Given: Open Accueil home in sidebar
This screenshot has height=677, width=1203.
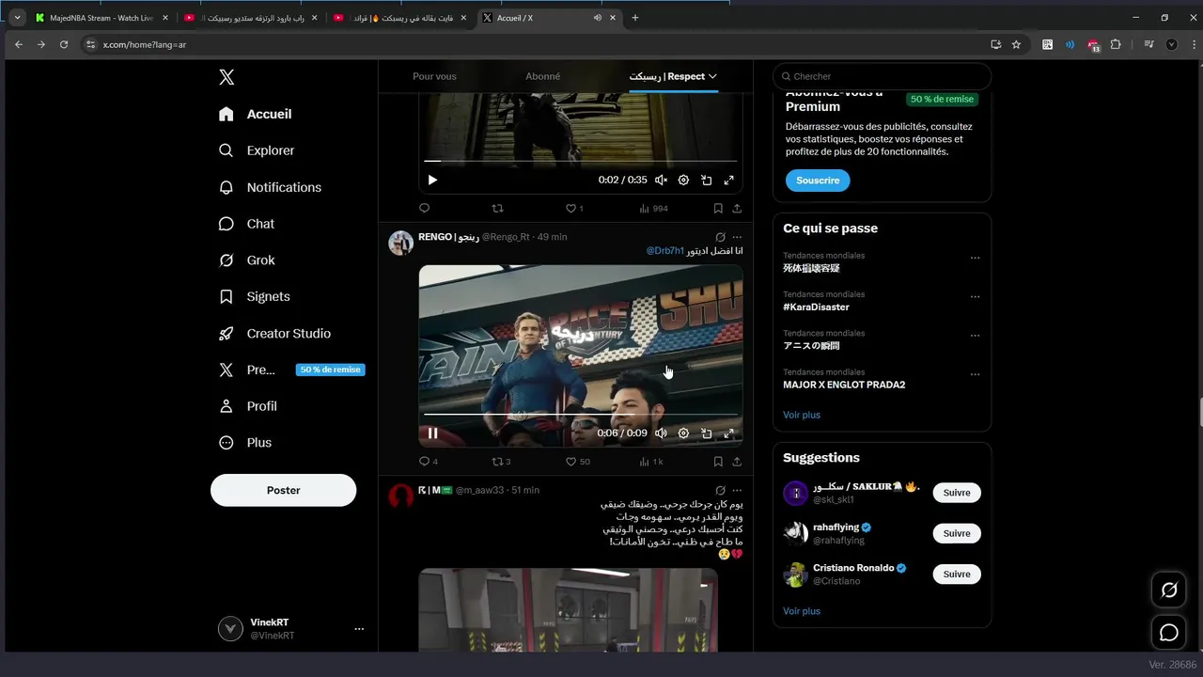Looking at the screenshot, I should point(256,114).
